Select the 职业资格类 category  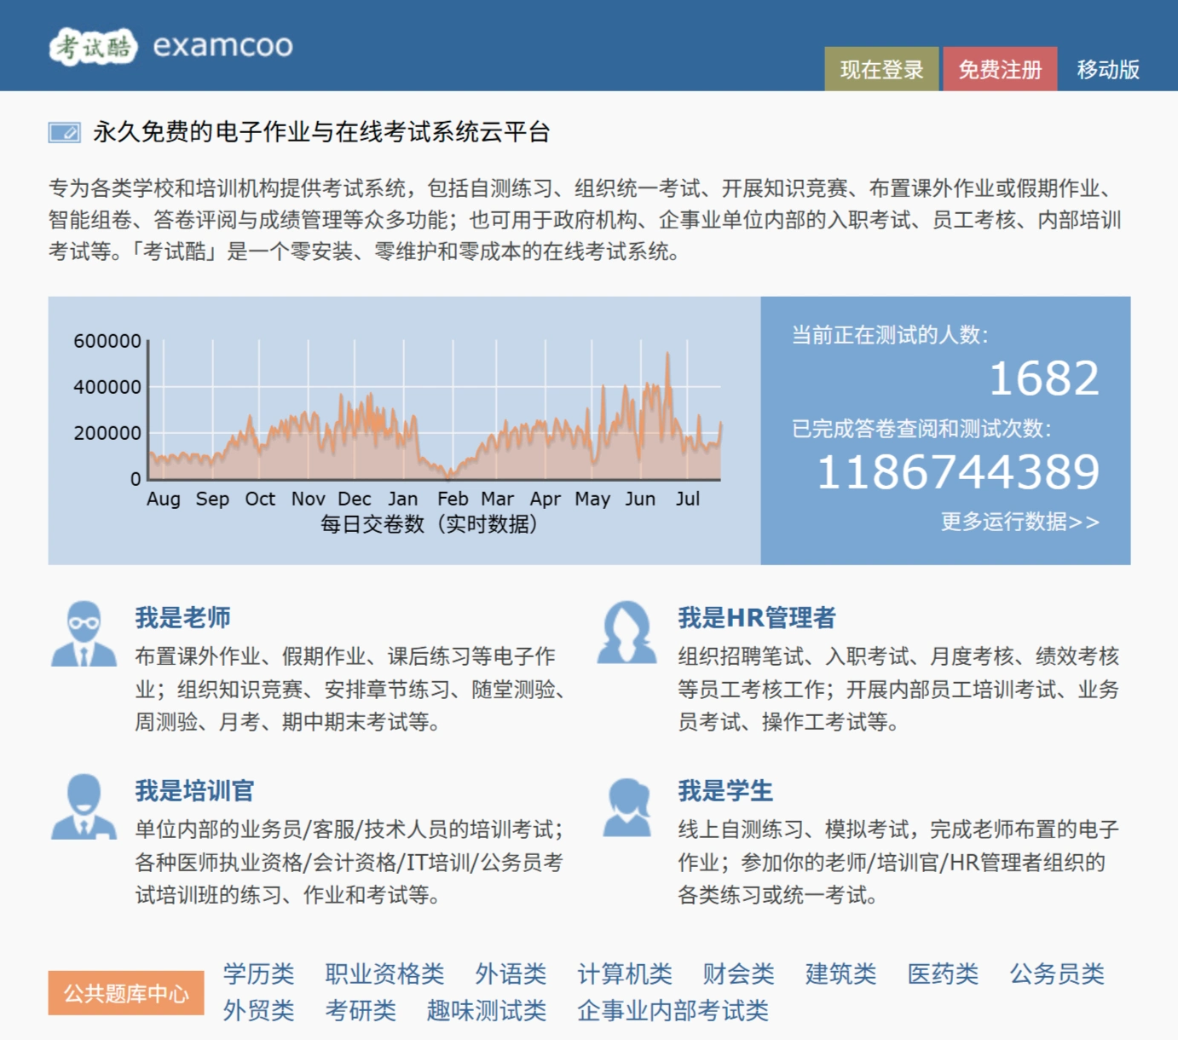click(x=383, y=974)
